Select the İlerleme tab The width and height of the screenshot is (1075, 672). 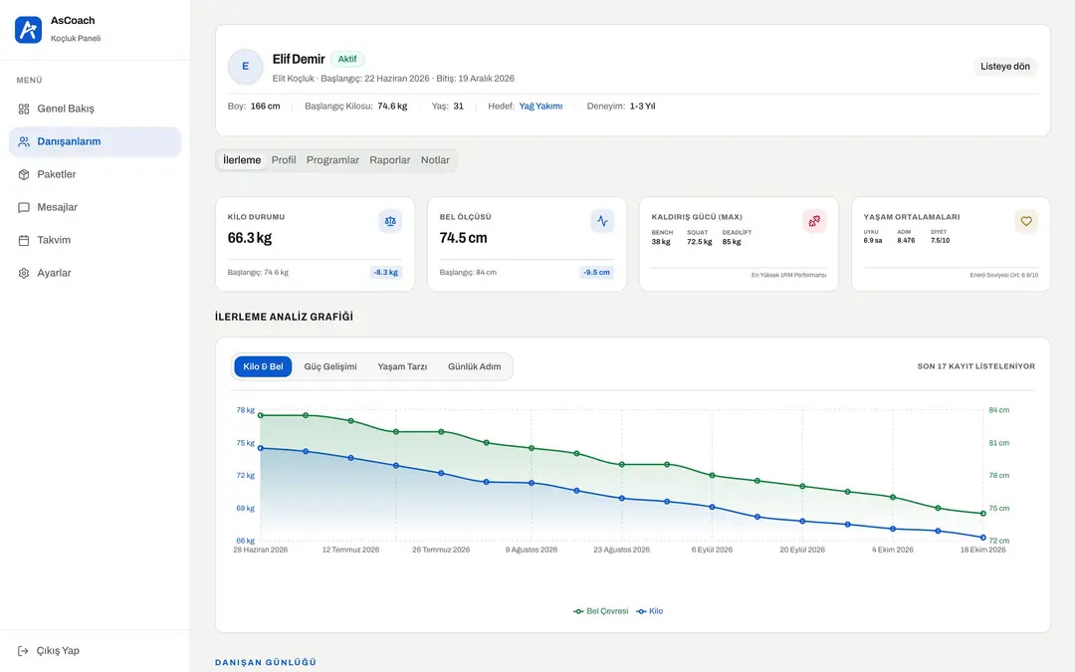242,159
